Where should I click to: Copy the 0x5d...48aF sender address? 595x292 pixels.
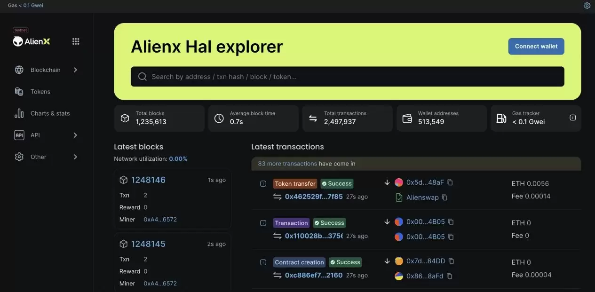pos(450,182)
